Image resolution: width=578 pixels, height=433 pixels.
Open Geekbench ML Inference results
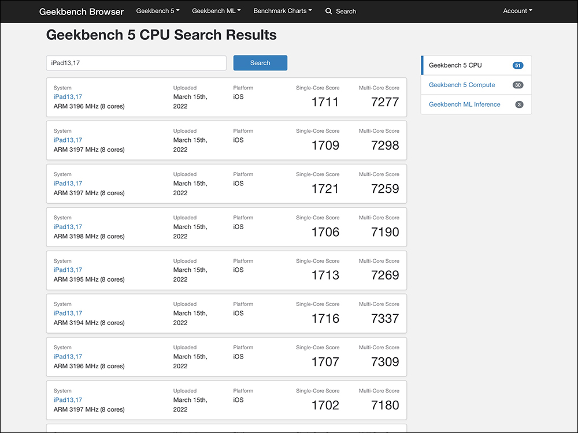(464, 104)
